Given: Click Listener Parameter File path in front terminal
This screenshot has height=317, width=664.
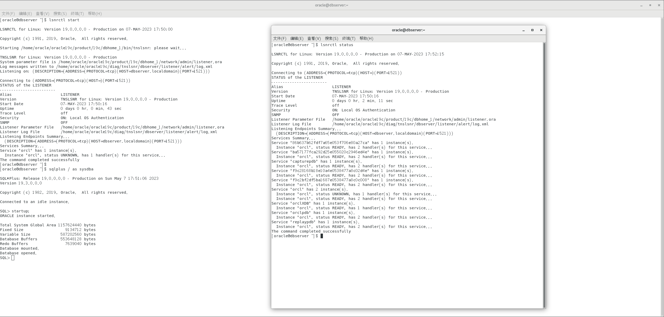Looking at the screenshot, I should tap(414, 119).
